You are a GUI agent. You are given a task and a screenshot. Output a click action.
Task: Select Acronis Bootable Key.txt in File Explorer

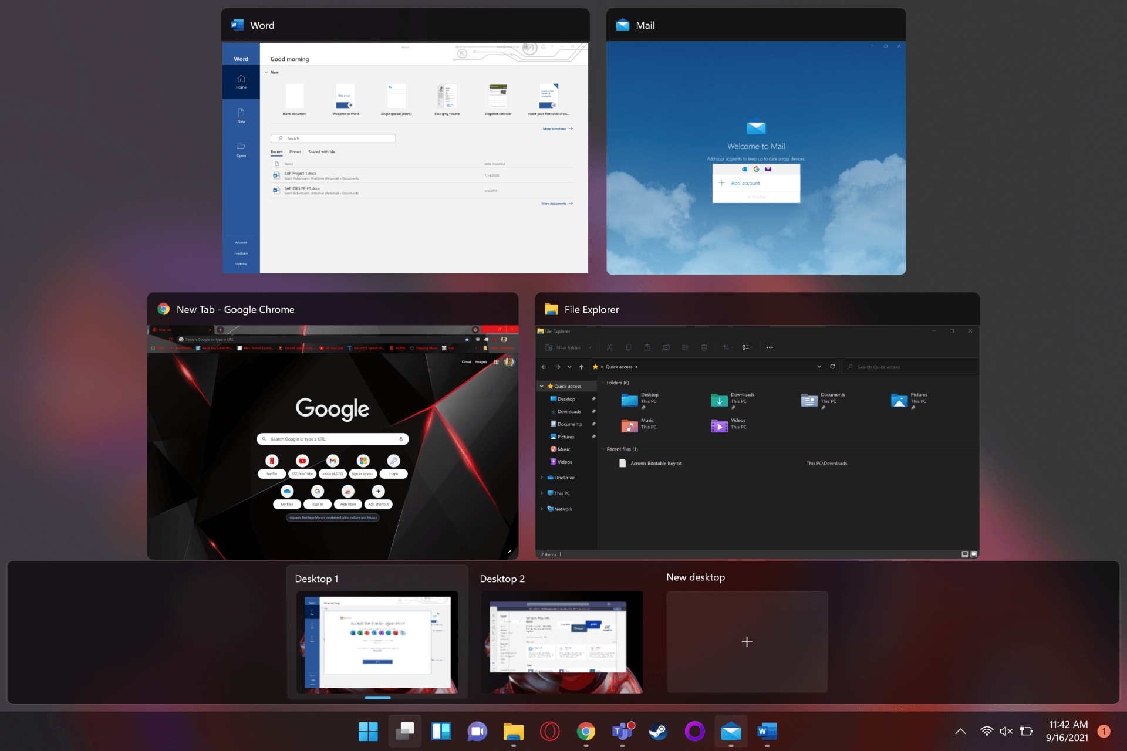coord(656,464)
